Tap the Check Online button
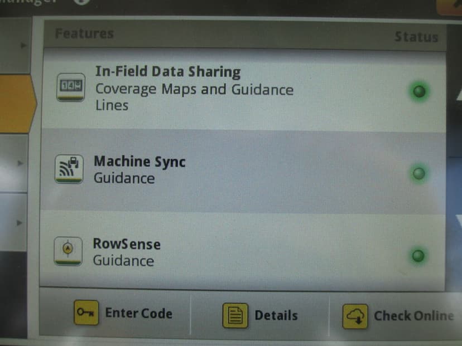 click(396, 316)
